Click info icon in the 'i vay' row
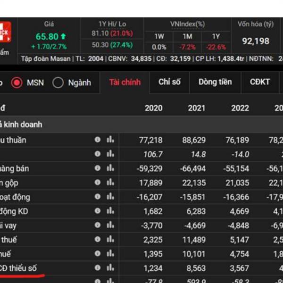 pyautogui.click(x=98, y=225)
